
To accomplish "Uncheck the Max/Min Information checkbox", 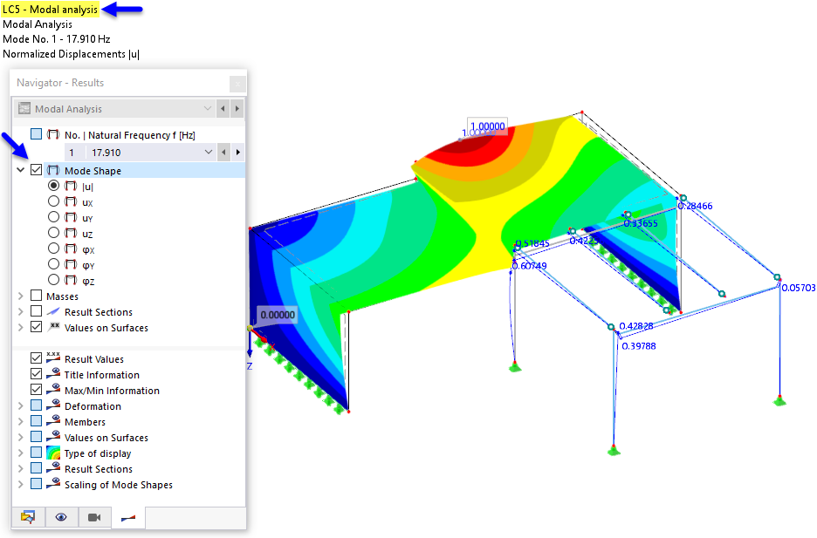I will pos(36,389).
